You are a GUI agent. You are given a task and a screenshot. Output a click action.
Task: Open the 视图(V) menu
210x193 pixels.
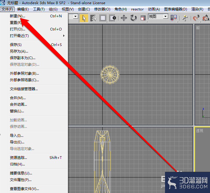pos(67,9)
